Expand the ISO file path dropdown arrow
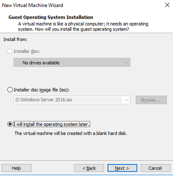 click(127, 100)
